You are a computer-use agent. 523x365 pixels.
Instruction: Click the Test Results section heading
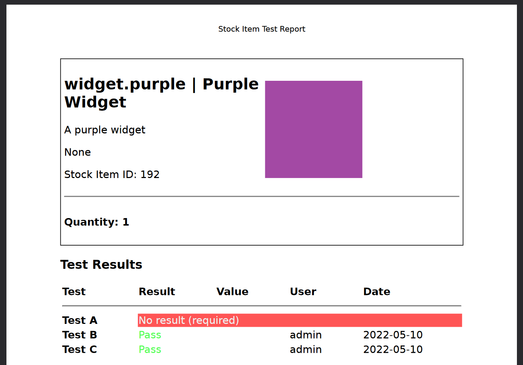(101, 265)
